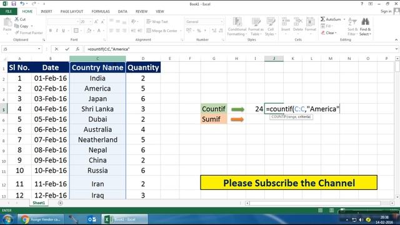Open the font name dropdown
400x225 pixels.
pos(77,22)
